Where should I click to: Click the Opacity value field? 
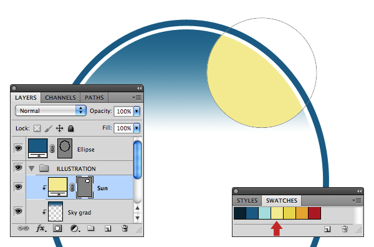click(x=124, y=111)
